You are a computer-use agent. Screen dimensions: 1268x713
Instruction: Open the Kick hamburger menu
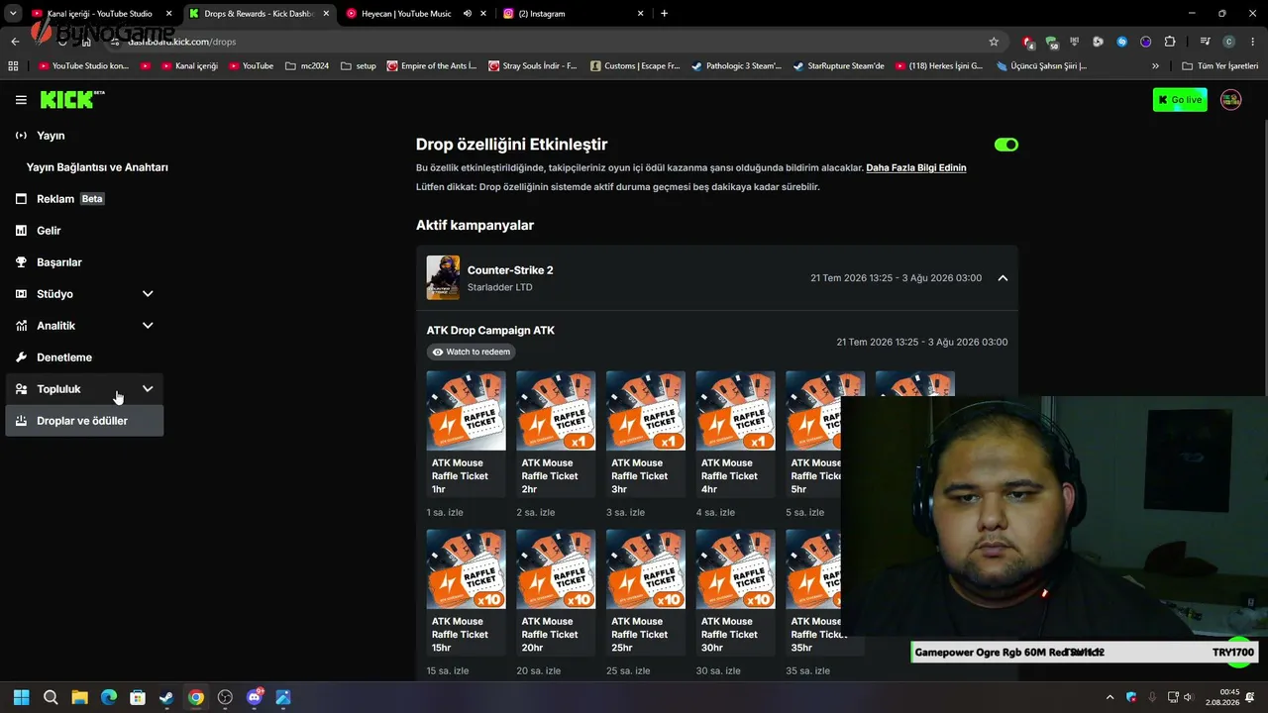(21, 100)
